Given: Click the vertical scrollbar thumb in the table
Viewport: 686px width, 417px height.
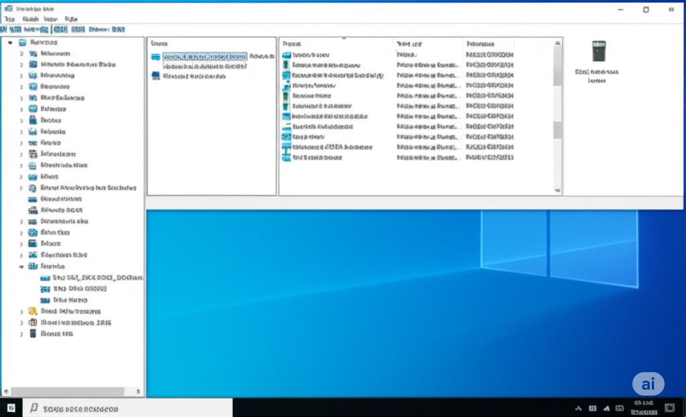Looking at the screenshot, I should tap(557, 66).
